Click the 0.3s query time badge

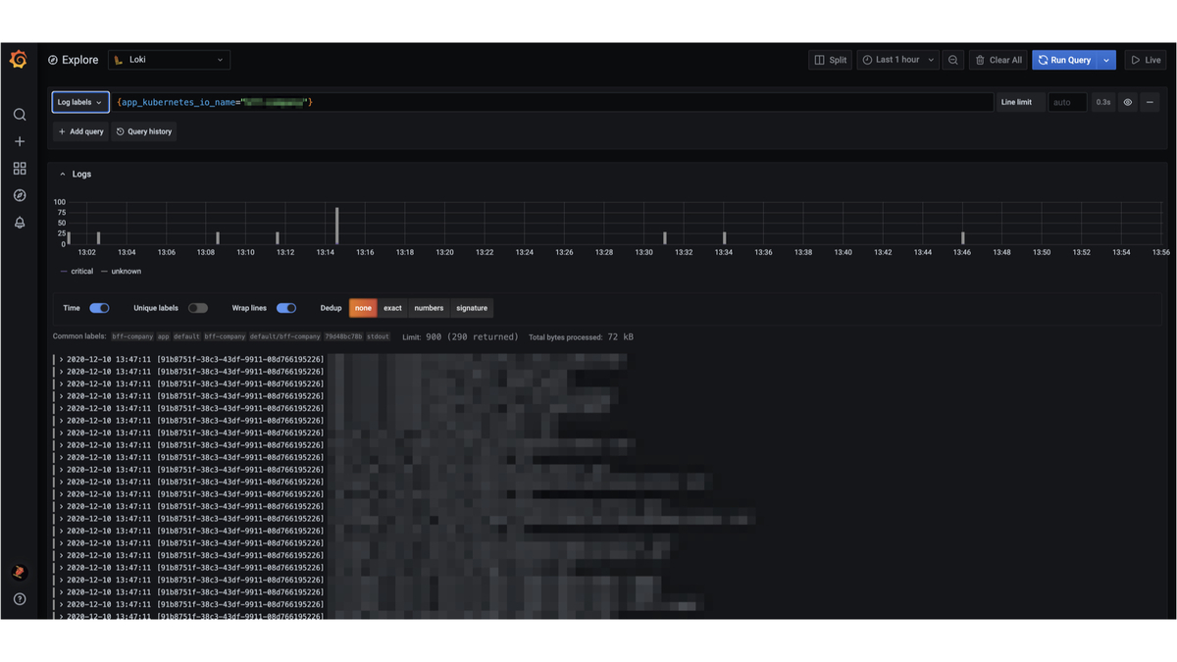[x=1103, y=102]
